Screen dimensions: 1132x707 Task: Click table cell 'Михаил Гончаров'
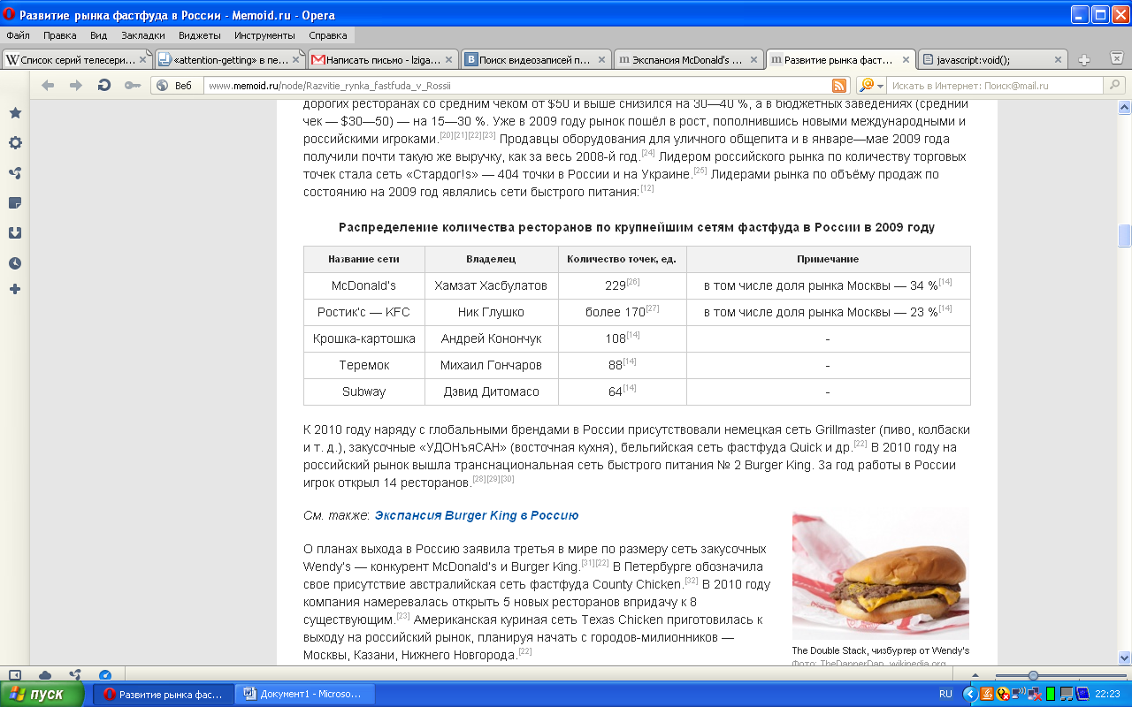[491, 365]
